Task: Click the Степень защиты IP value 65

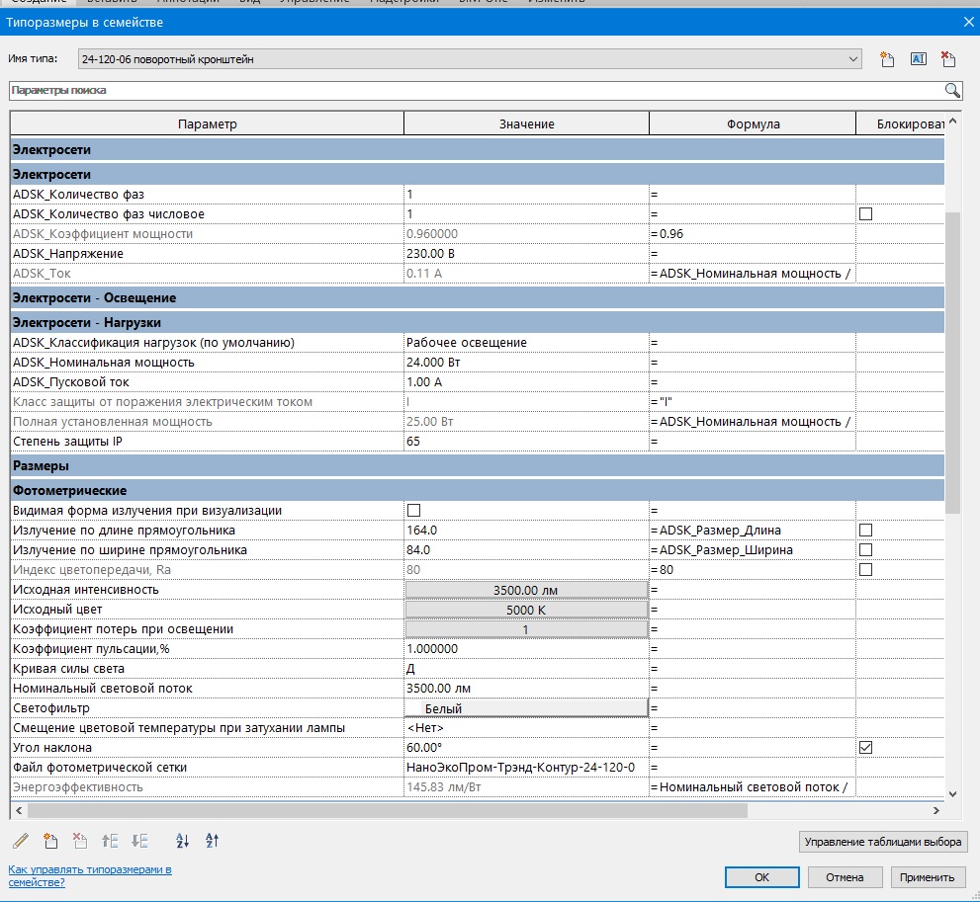Action: coord(526,442)
